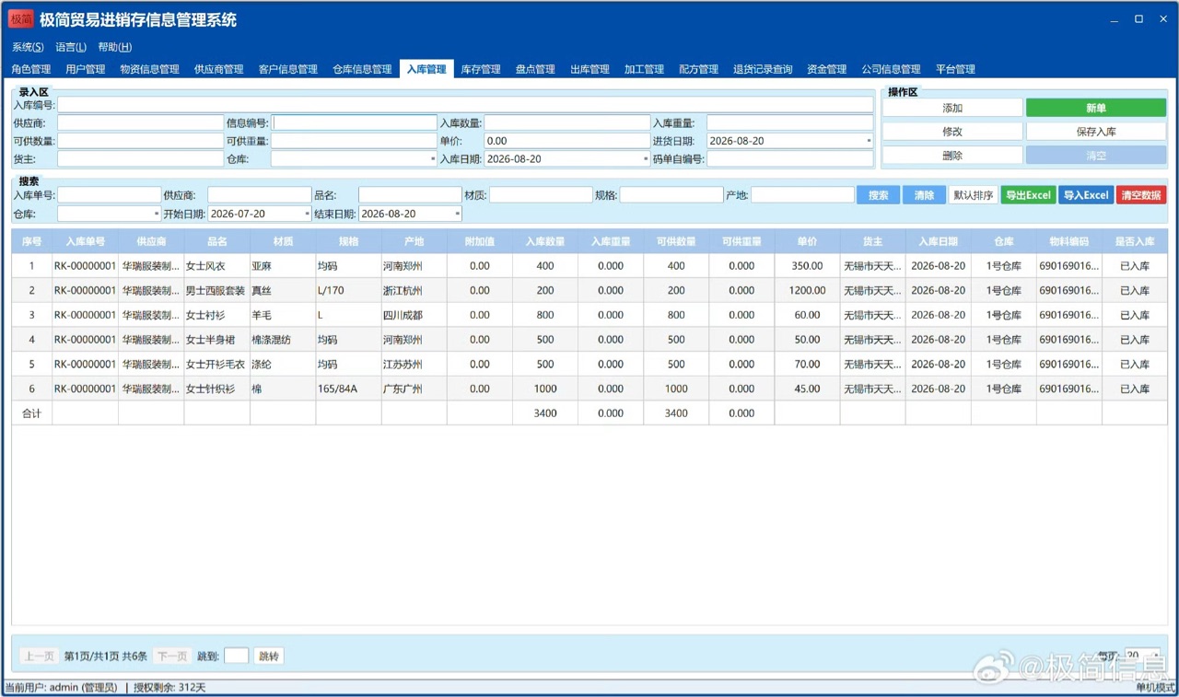This screenshot has width=1179, height=697.
Task: Click the 产地 search field
Action: pyautogui.click(x=802, y=195)
